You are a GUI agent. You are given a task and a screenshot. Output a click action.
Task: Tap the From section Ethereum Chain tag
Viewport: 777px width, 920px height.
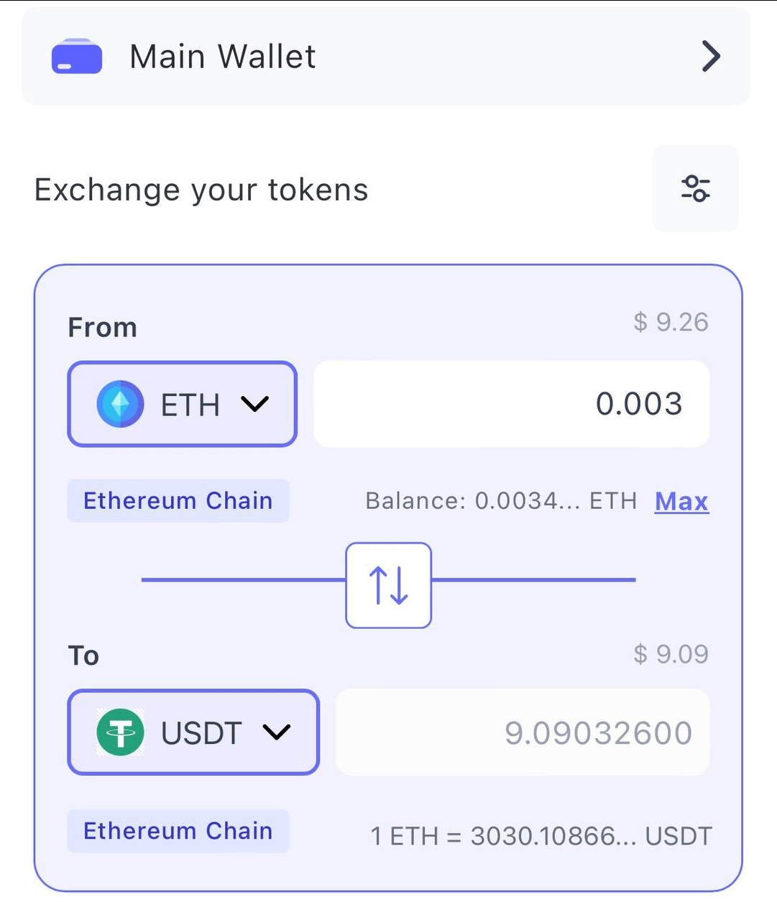click(x=178, y=501)
